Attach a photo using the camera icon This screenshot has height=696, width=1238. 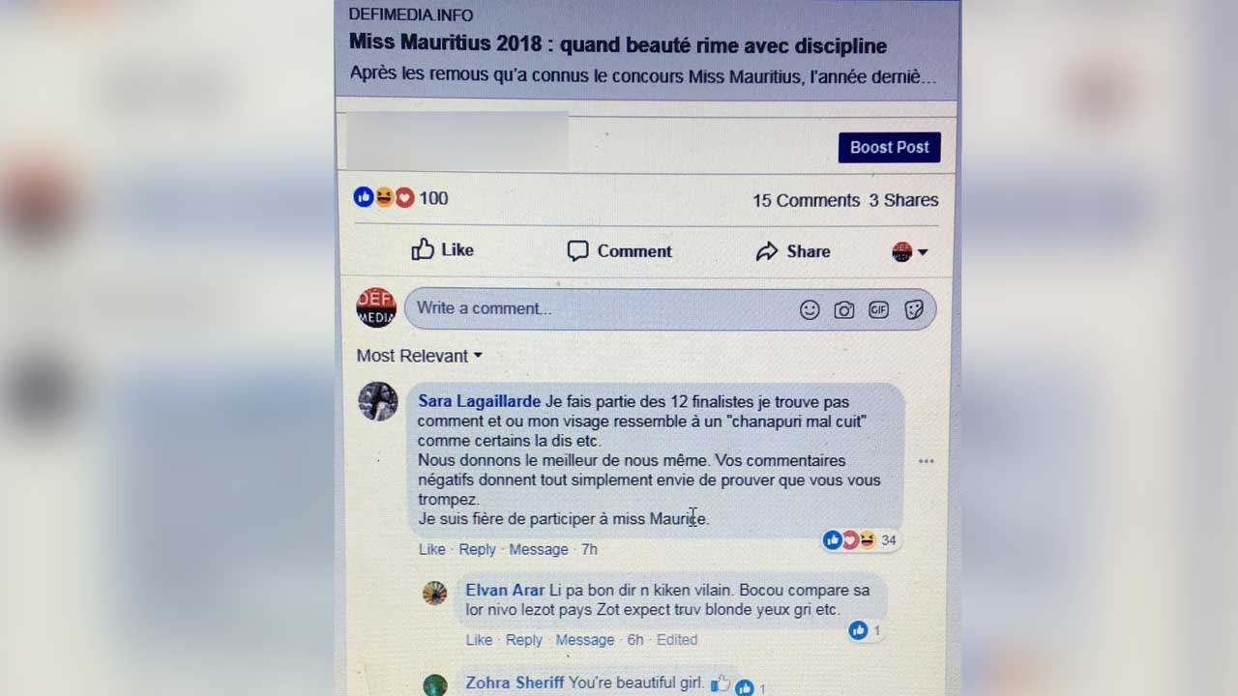[844, 310]
